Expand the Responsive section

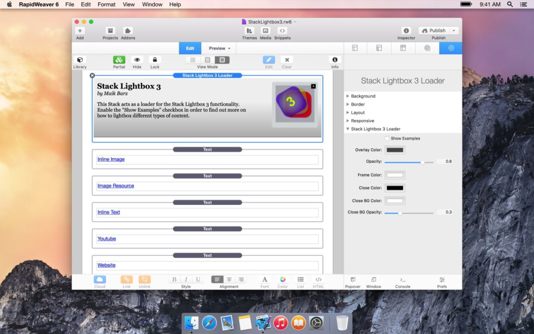(348, 120)
